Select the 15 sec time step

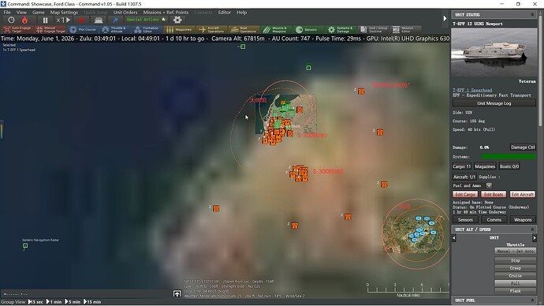(35, 302)
